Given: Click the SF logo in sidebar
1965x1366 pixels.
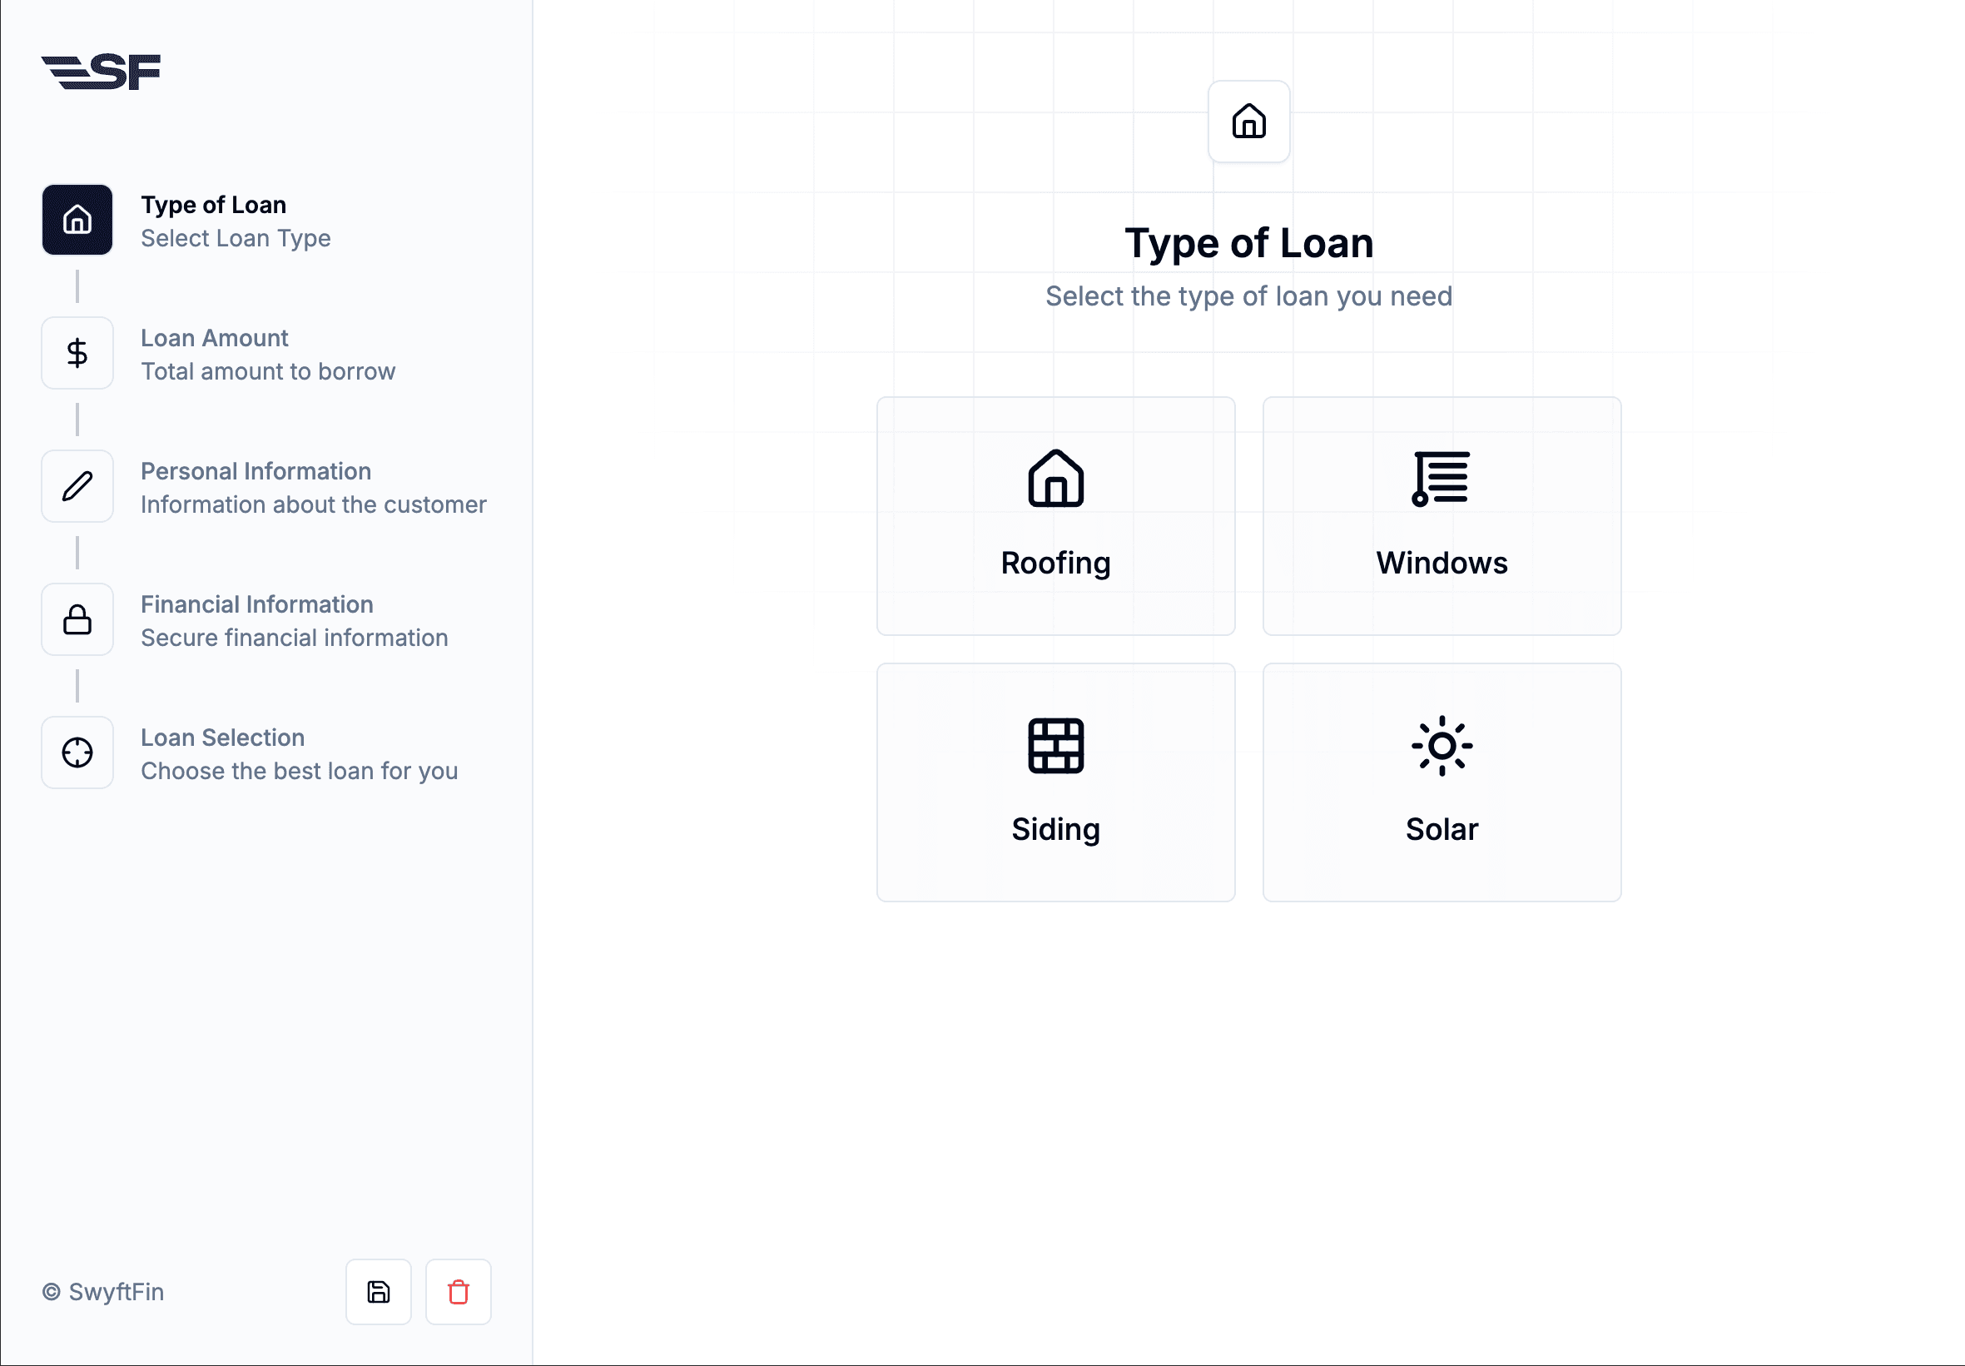Looking at the screenshot, I should [101, 72].
